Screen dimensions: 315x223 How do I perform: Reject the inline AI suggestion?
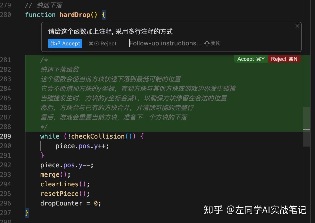[102, 43]
